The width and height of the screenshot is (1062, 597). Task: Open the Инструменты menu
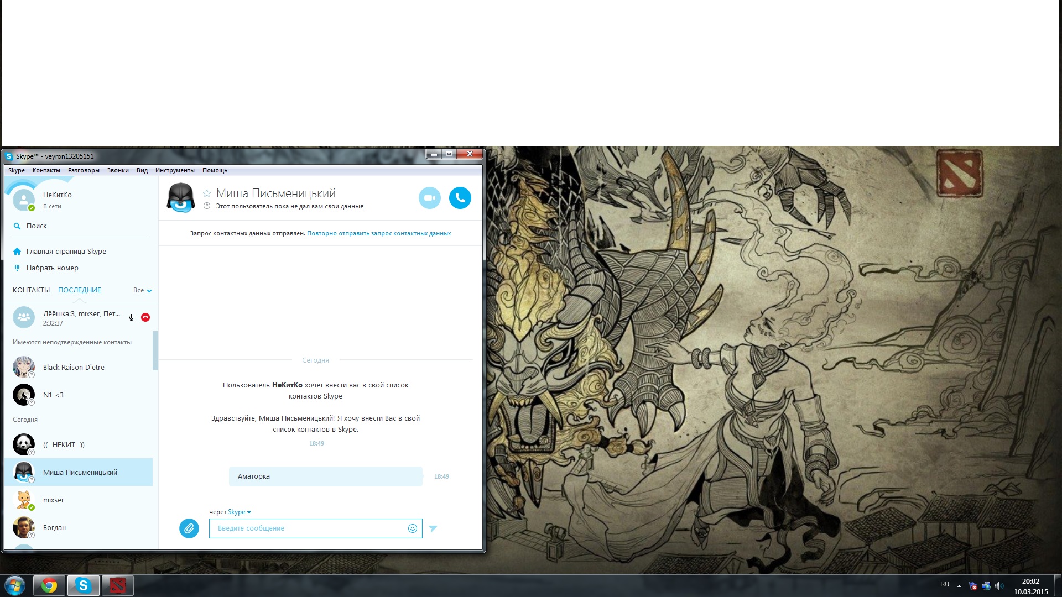click(175, 170)
